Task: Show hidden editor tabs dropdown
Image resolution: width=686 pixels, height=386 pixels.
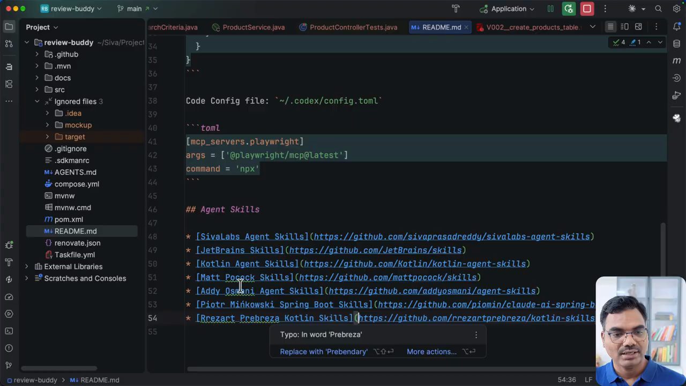Action: point(592,27)
